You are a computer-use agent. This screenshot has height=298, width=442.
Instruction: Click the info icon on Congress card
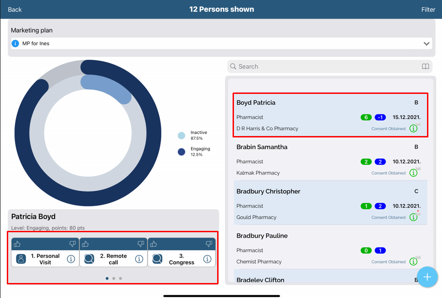207,259
